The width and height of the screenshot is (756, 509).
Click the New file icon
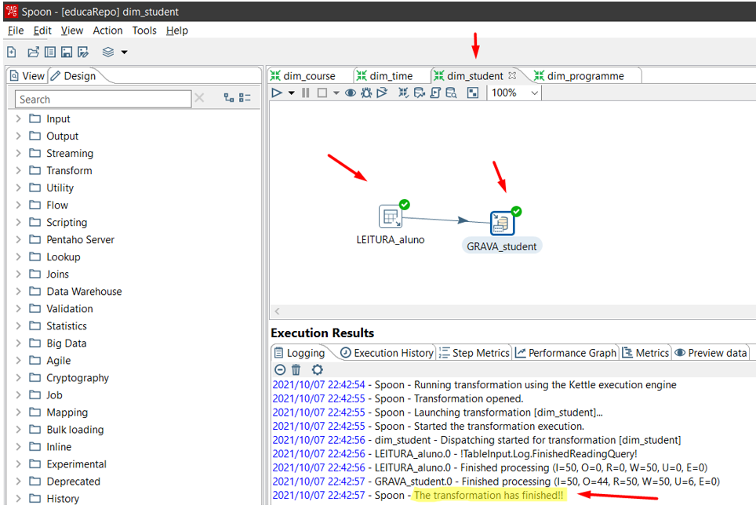click(x=12, y=52)
